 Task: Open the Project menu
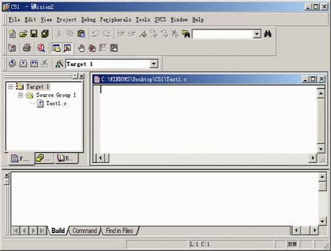66,20
